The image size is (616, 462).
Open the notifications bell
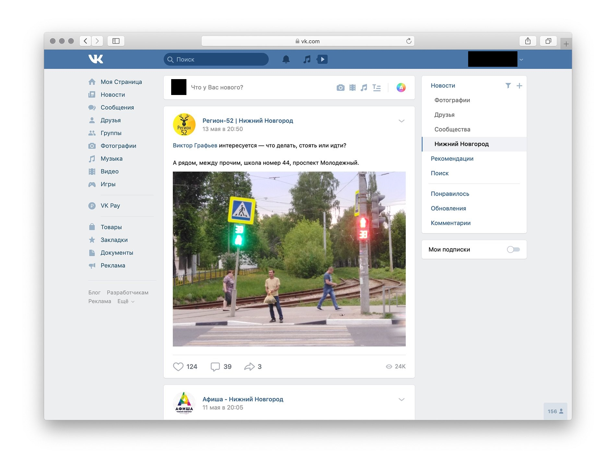point(286,59)
